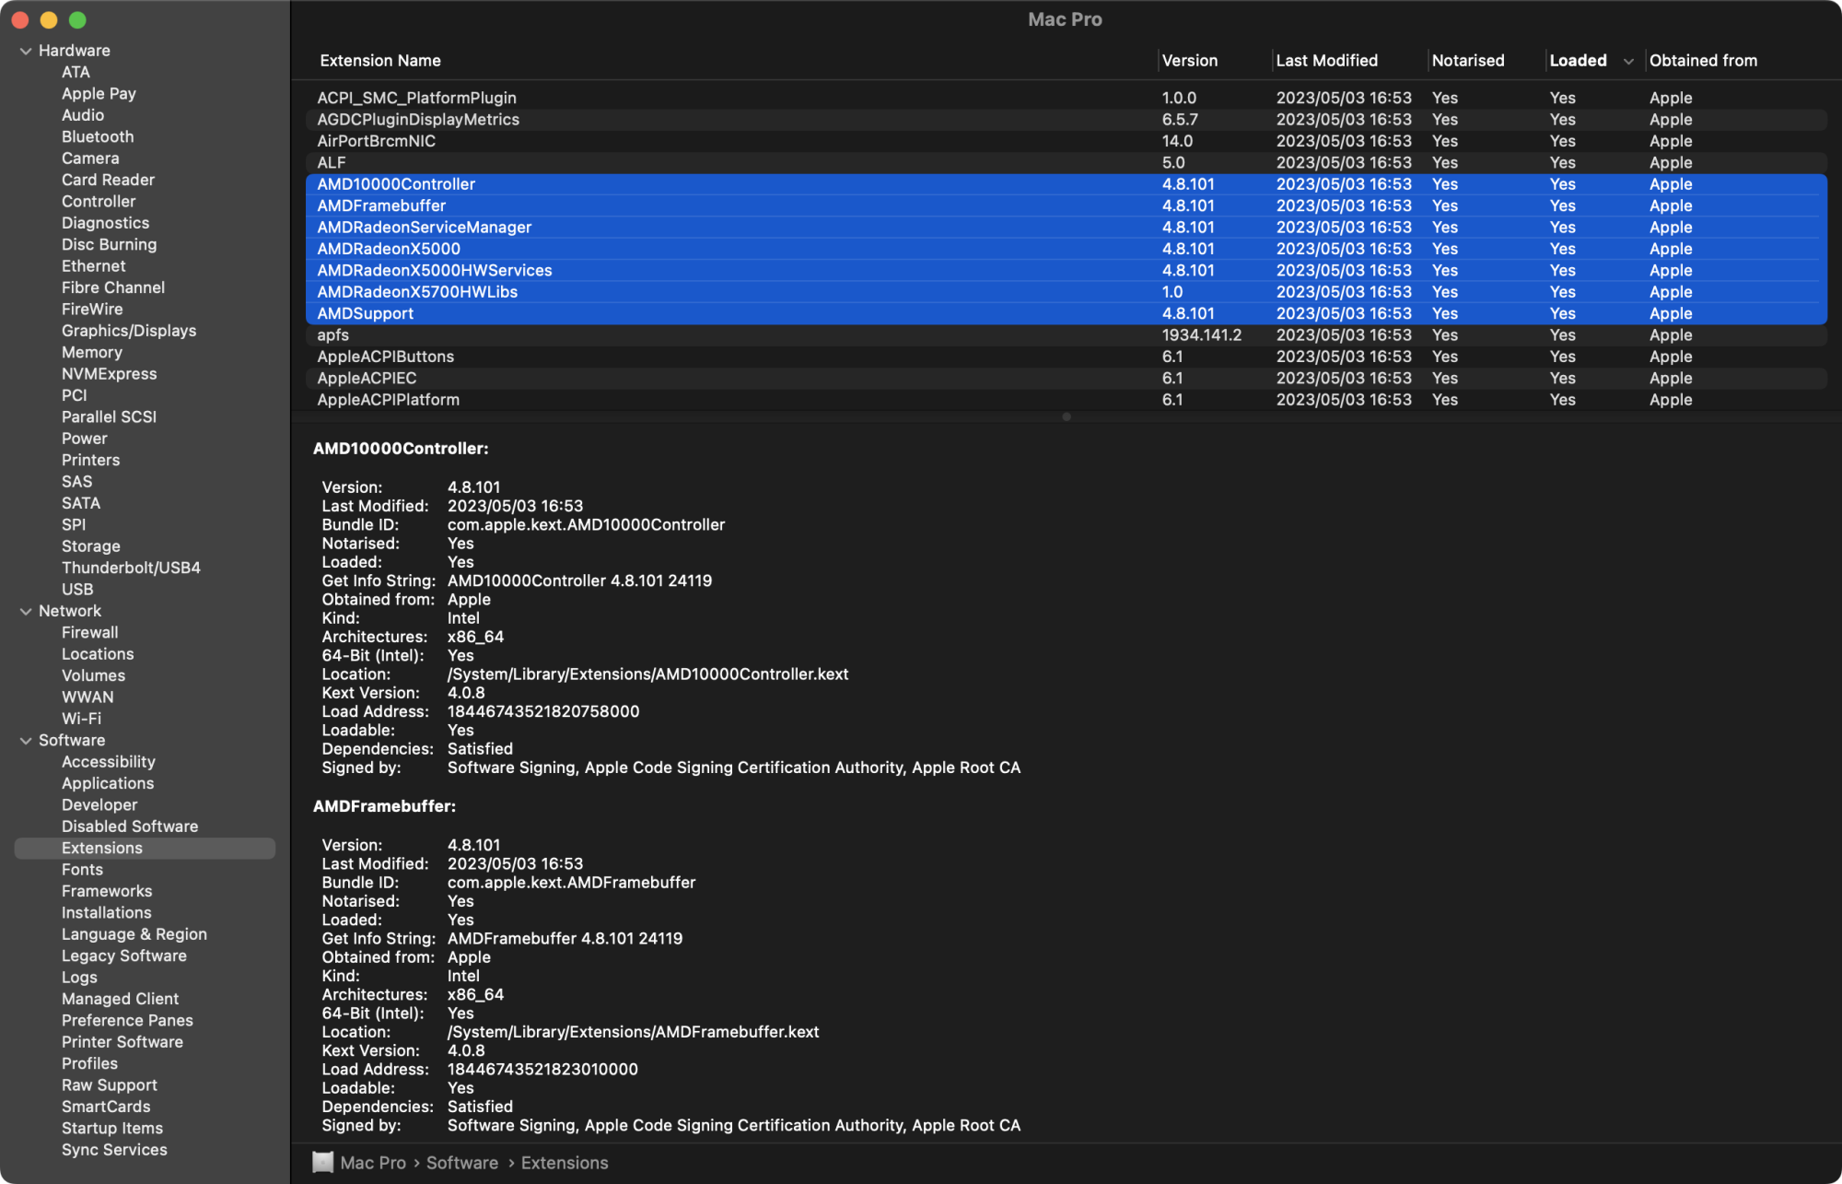The height and width of the screenshot is (1184, 1842).
Task: Select the AGDCPluginDisplayMetrics extension row
Action: pyautogui.click(x=1066, y=120)
